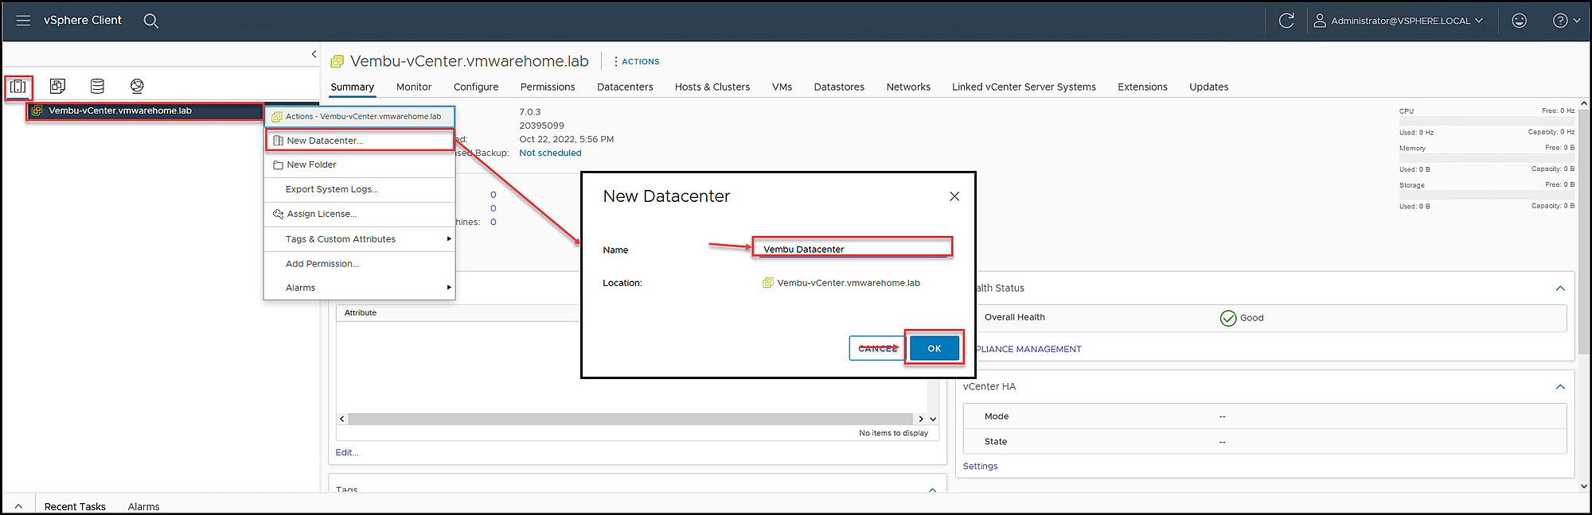Refresh the vSphere Client view
This screenshot has height=515, width=1592.
coord(1286,21)
